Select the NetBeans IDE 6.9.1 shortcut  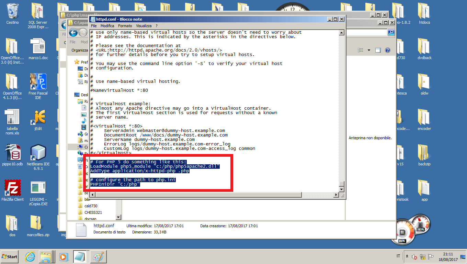(38, 153)
